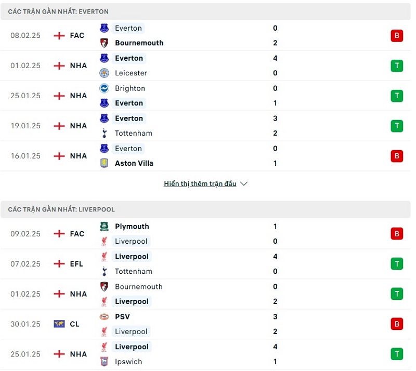The height and width of the screenshot is (371, 416).
Task: Expand more matches with the chevron arrow
Action: 244,184
